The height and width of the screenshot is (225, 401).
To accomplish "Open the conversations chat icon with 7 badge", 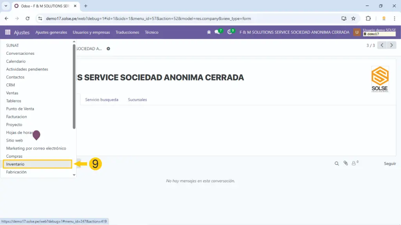I will coord(217,32).
